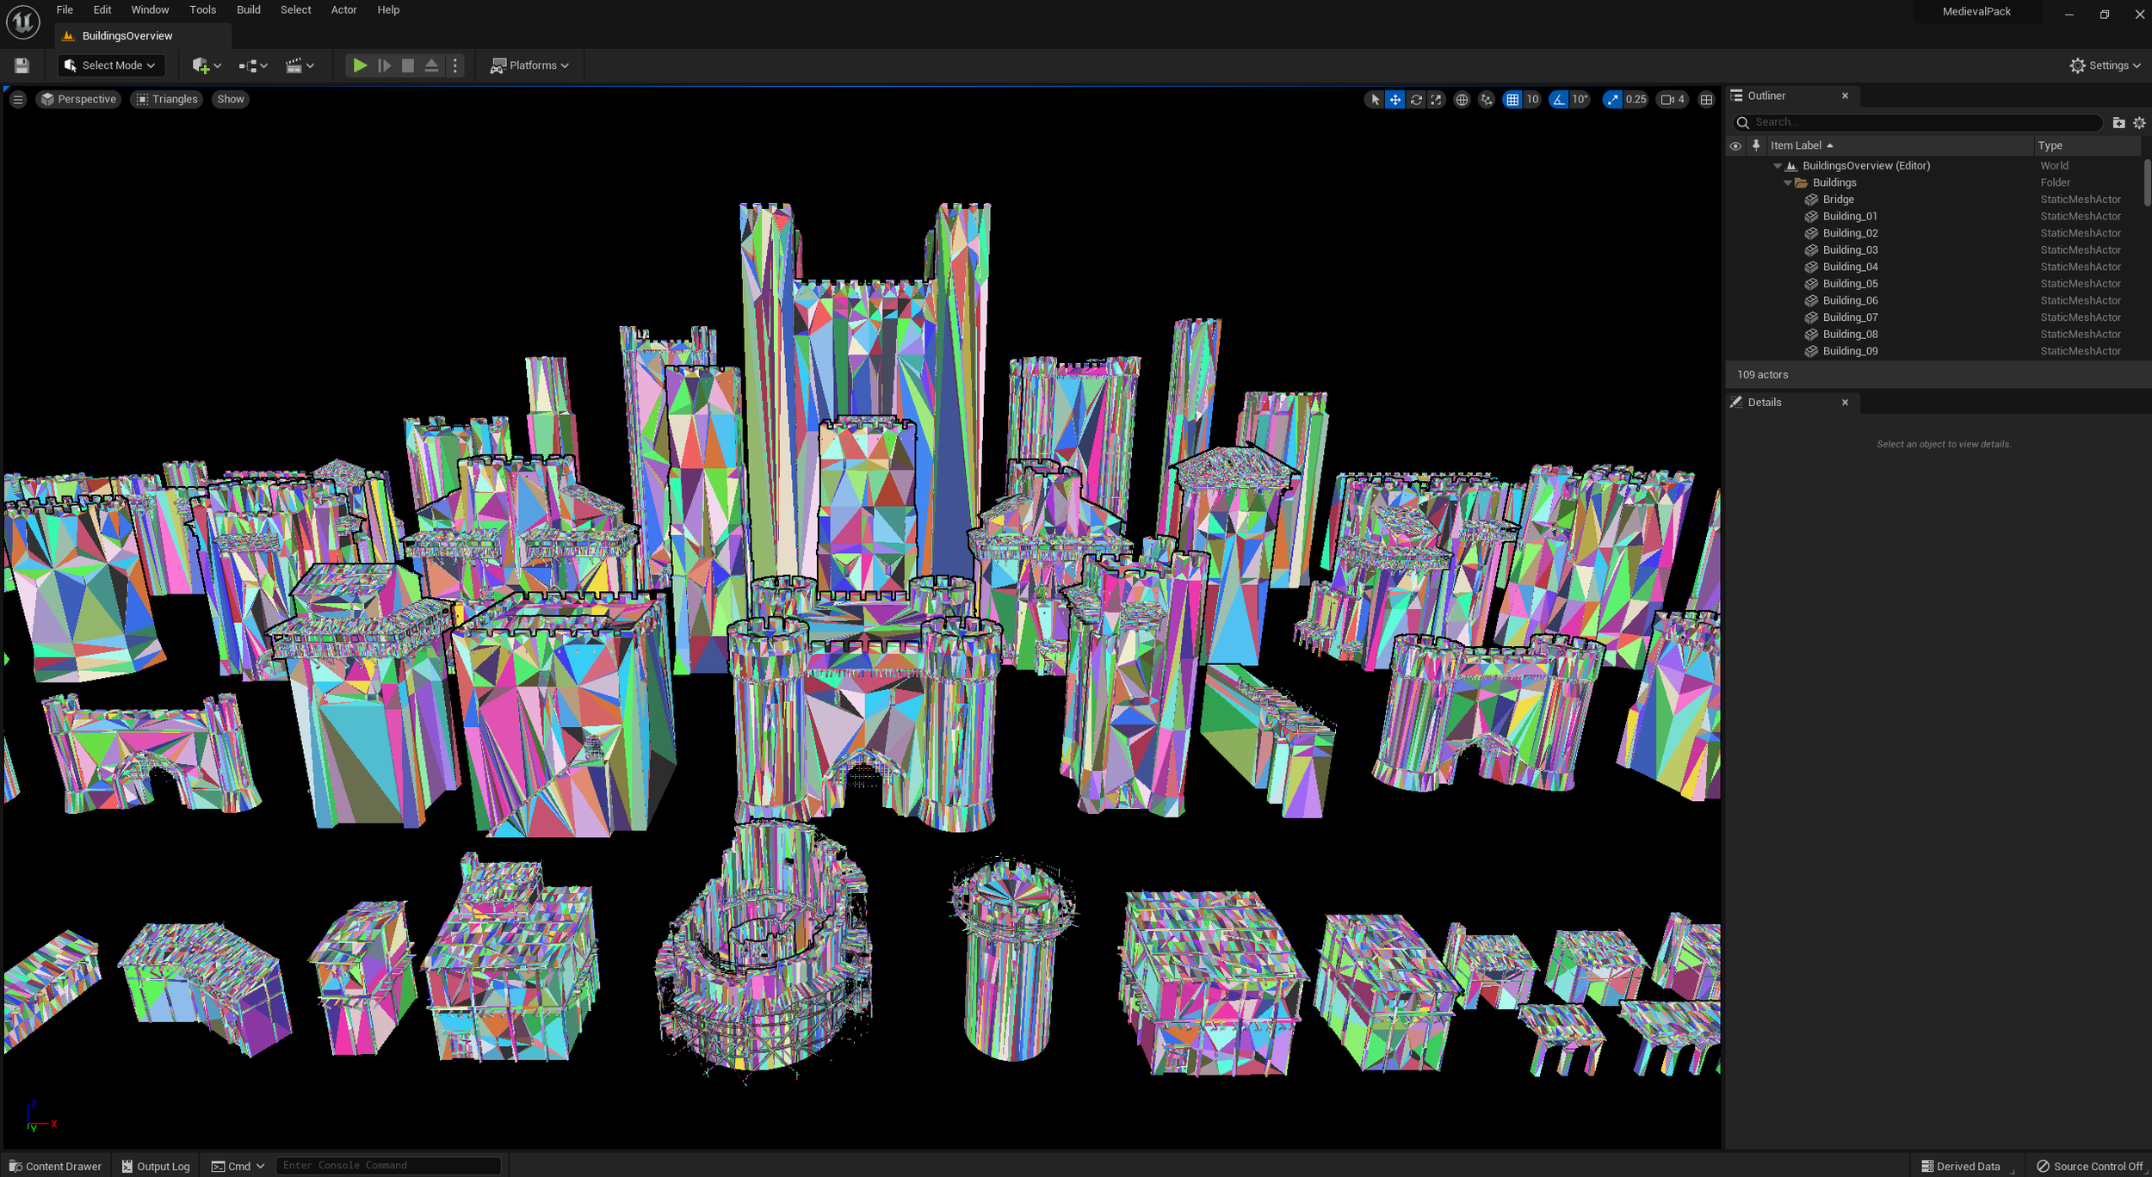Collapse the Buildings folder

pyautogui.click(x=1788, y=183)
